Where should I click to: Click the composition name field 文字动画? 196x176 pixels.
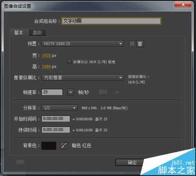coord(111,21)
